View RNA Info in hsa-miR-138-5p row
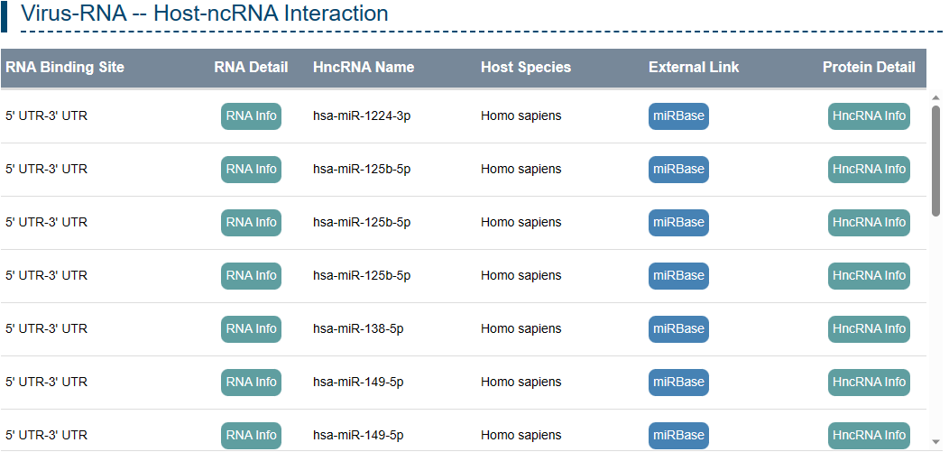949x452 pixels. [251, 329]
